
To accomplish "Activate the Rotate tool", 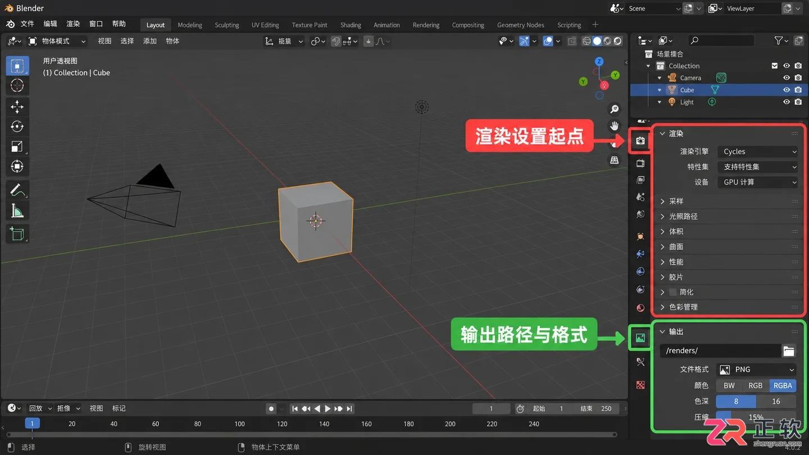I will pos(17,126).
